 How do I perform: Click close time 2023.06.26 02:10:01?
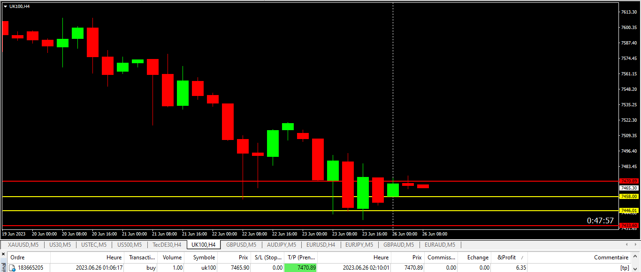point(366,268)
